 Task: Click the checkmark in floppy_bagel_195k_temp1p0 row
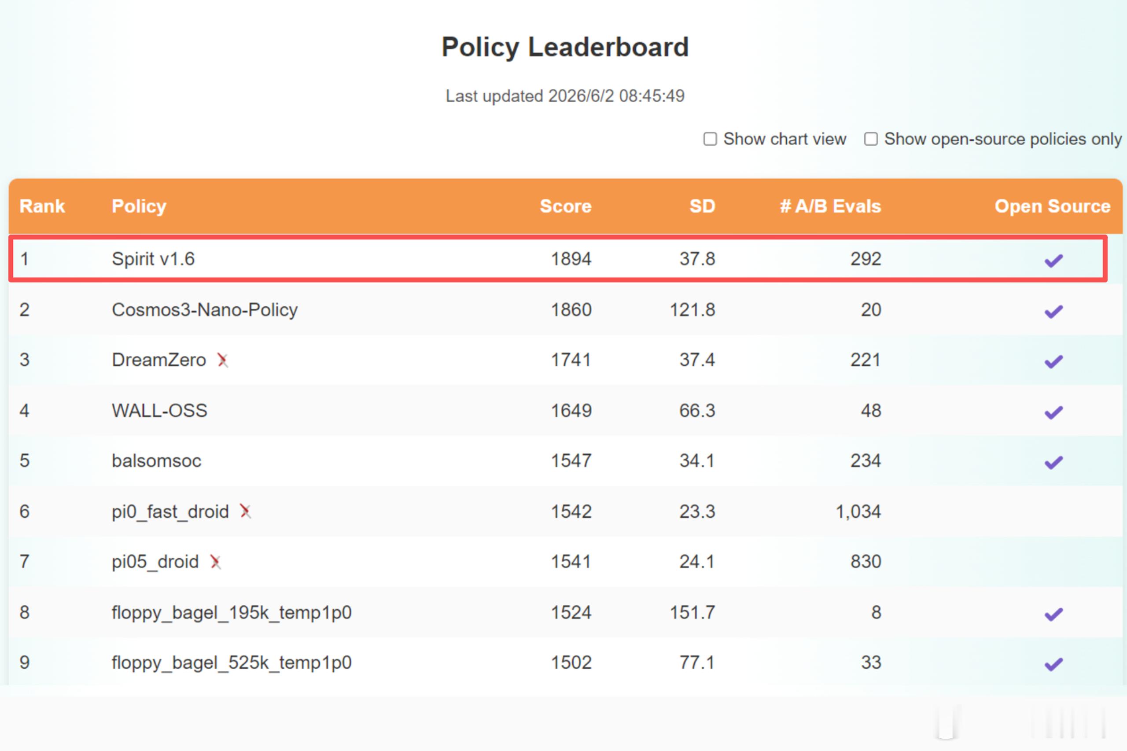(1054, 614)
